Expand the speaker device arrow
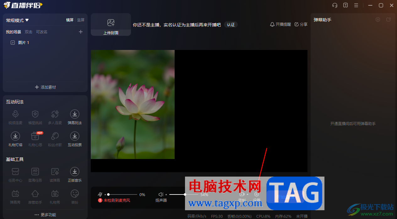The width and height of the screenshot is (397, 219). [x=166, y=195]
